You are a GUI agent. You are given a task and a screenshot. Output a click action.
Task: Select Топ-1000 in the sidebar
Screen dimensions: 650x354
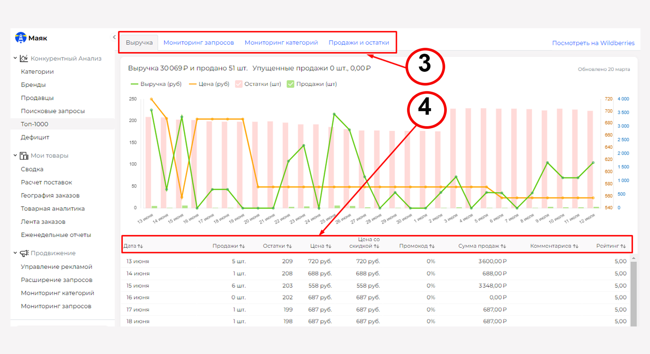pos(35,124)
